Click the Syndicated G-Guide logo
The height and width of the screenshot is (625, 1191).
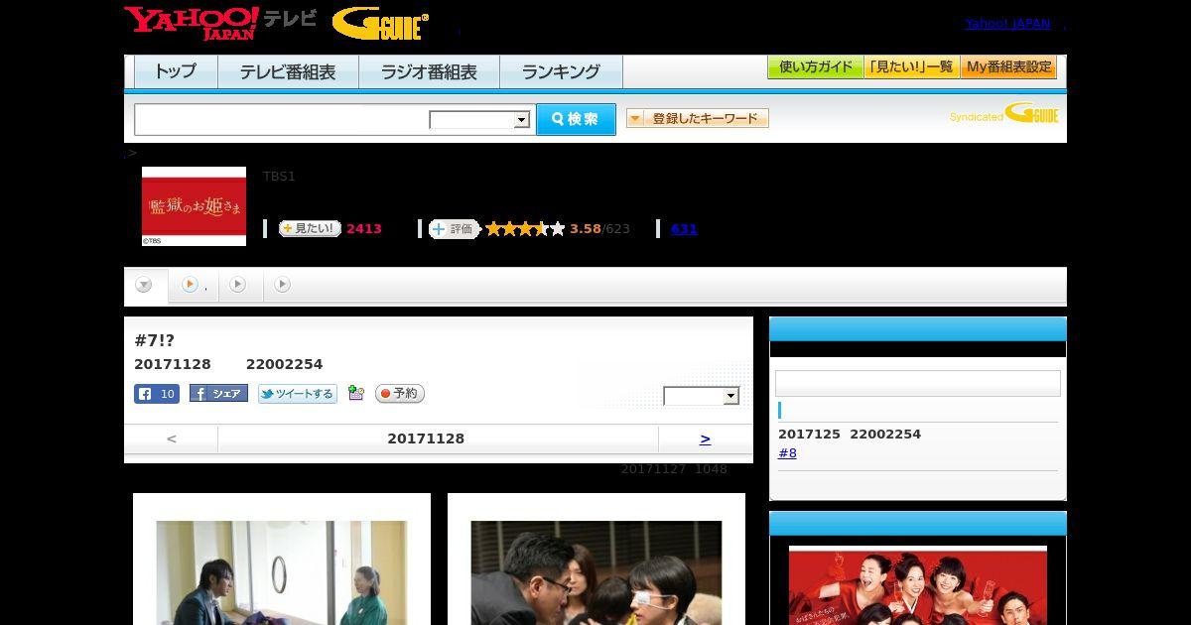tap(1004, 114)
